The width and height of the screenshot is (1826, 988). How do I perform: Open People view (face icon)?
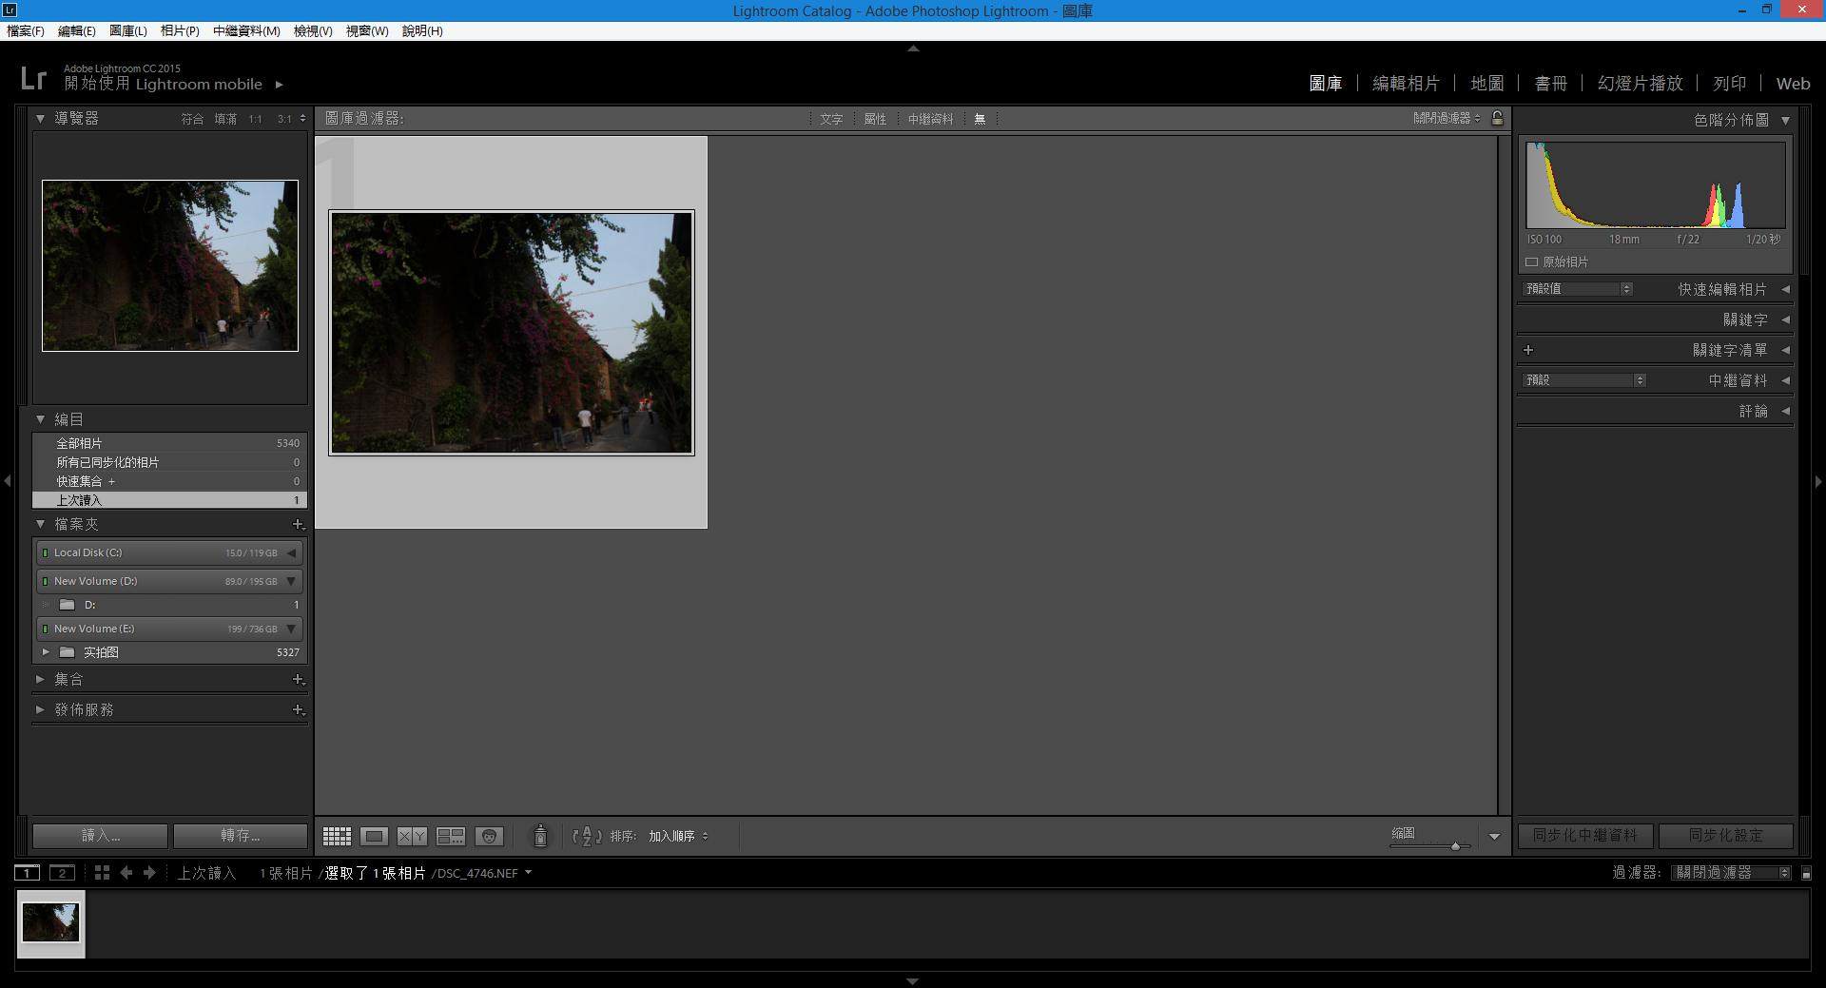489,836
